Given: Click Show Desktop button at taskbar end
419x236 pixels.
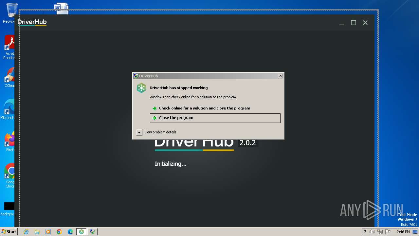Looking at the screenshot, I should coord(415,232).
